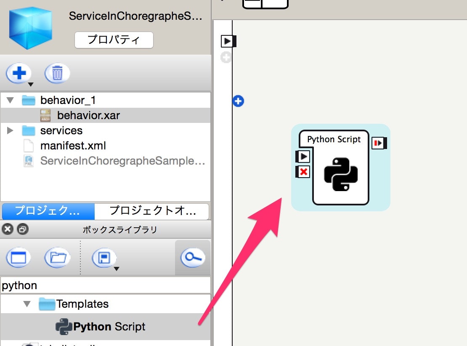The image size is (467, 346).
Task: Click the blue plus add-file button
Action: 19,73
